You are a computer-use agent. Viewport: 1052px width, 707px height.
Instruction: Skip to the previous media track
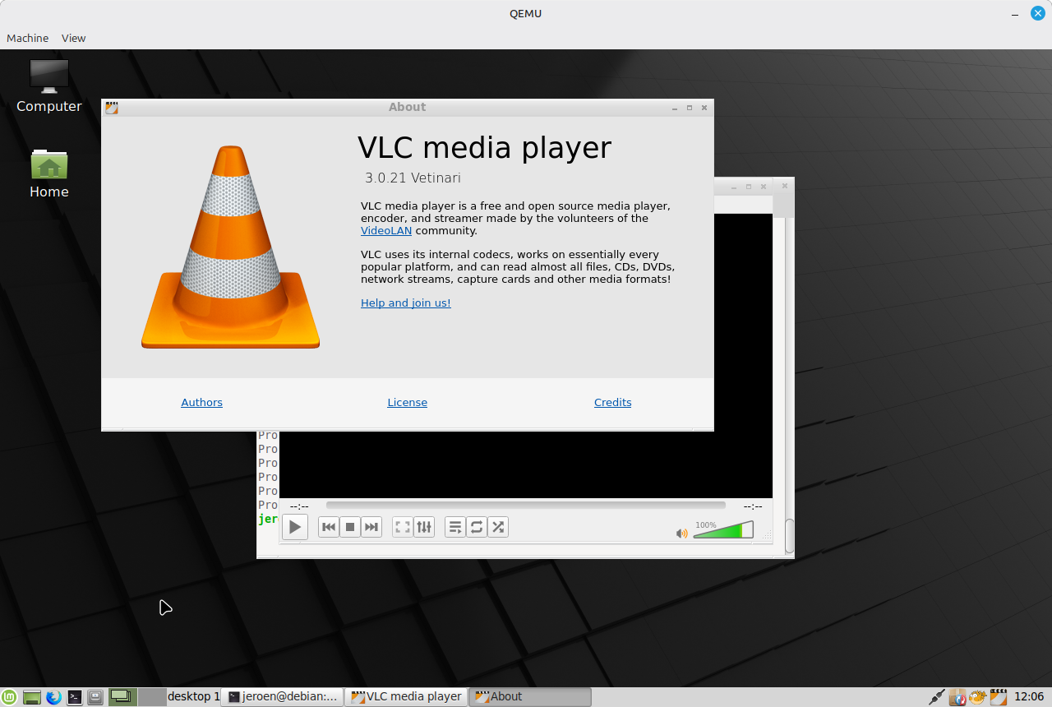pos(329,527)
